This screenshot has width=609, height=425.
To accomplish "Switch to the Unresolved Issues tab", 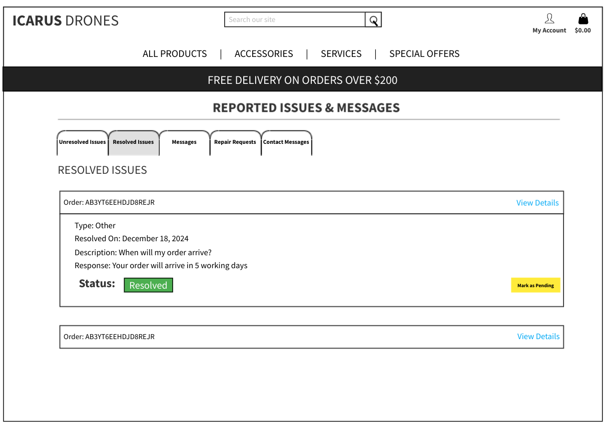I will [82, 142].
